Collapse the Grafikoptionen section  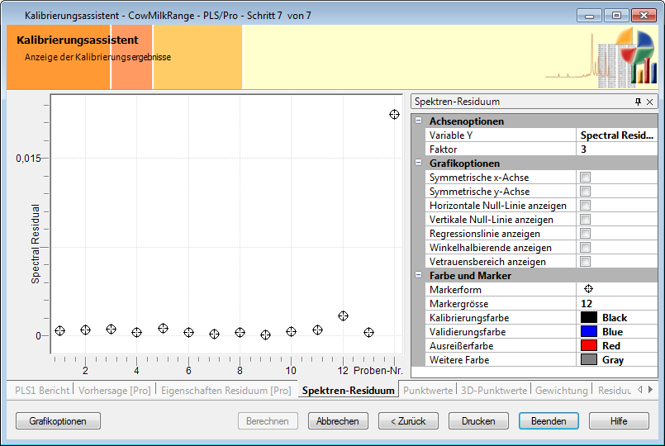419,164
